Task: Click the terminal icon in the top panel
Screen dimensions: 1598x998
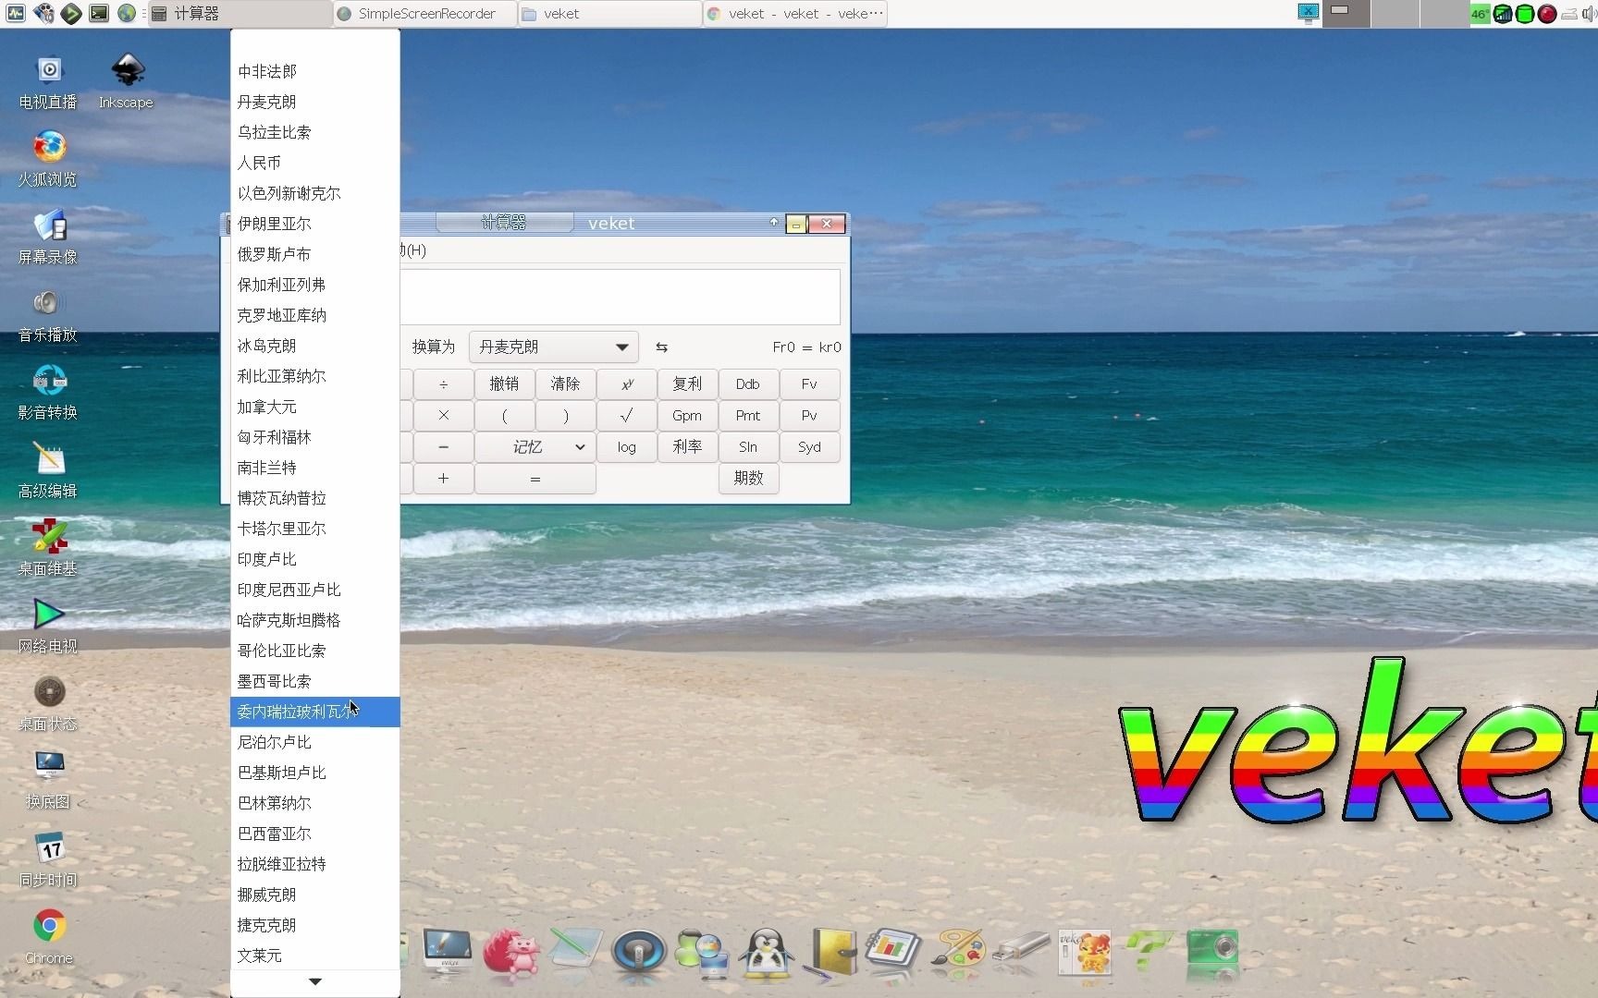Action: (99, 13)
